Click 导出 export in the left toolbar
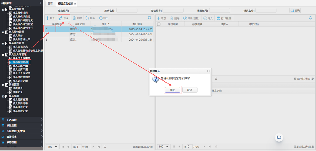Screen dimensions: 316x151 (x=104, y=18)
